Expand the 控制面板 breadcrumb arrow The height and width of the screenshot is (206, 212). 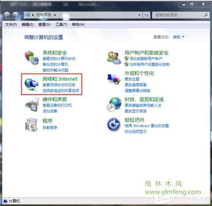pyautogui.click(x=55, y=15)
